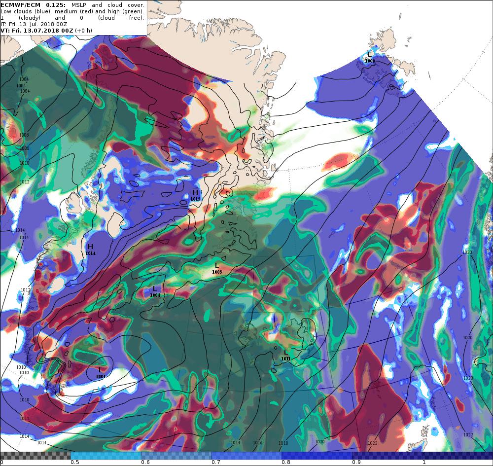Click the 1018 isobar label

click(283, 443)
